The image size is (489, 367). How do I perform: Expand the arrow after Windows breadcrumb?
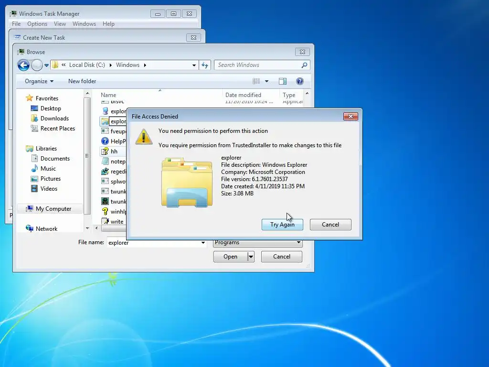tap(145, 65)
